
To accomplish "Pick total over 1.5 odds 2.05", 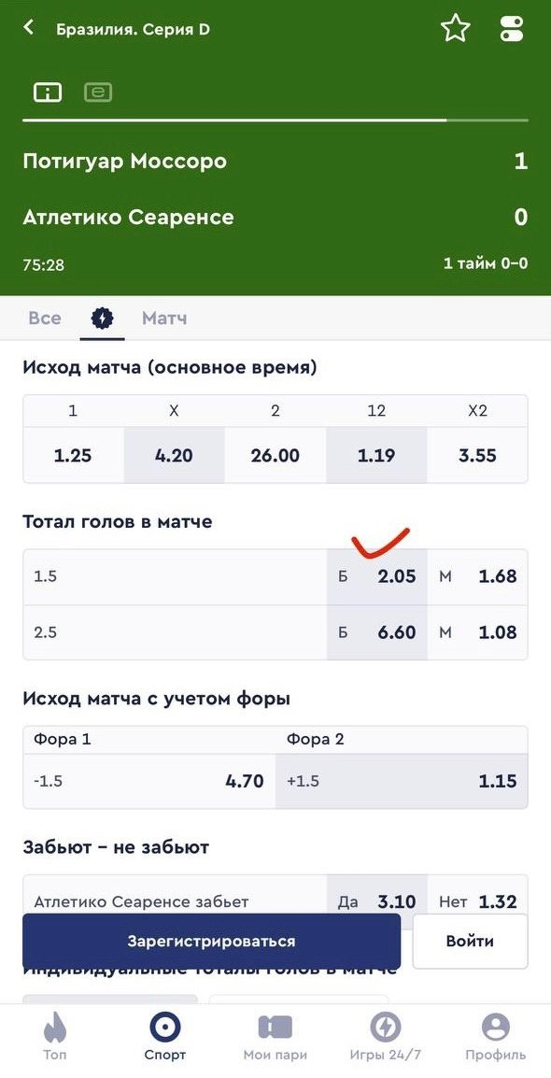I will click(x=376, y=576).
